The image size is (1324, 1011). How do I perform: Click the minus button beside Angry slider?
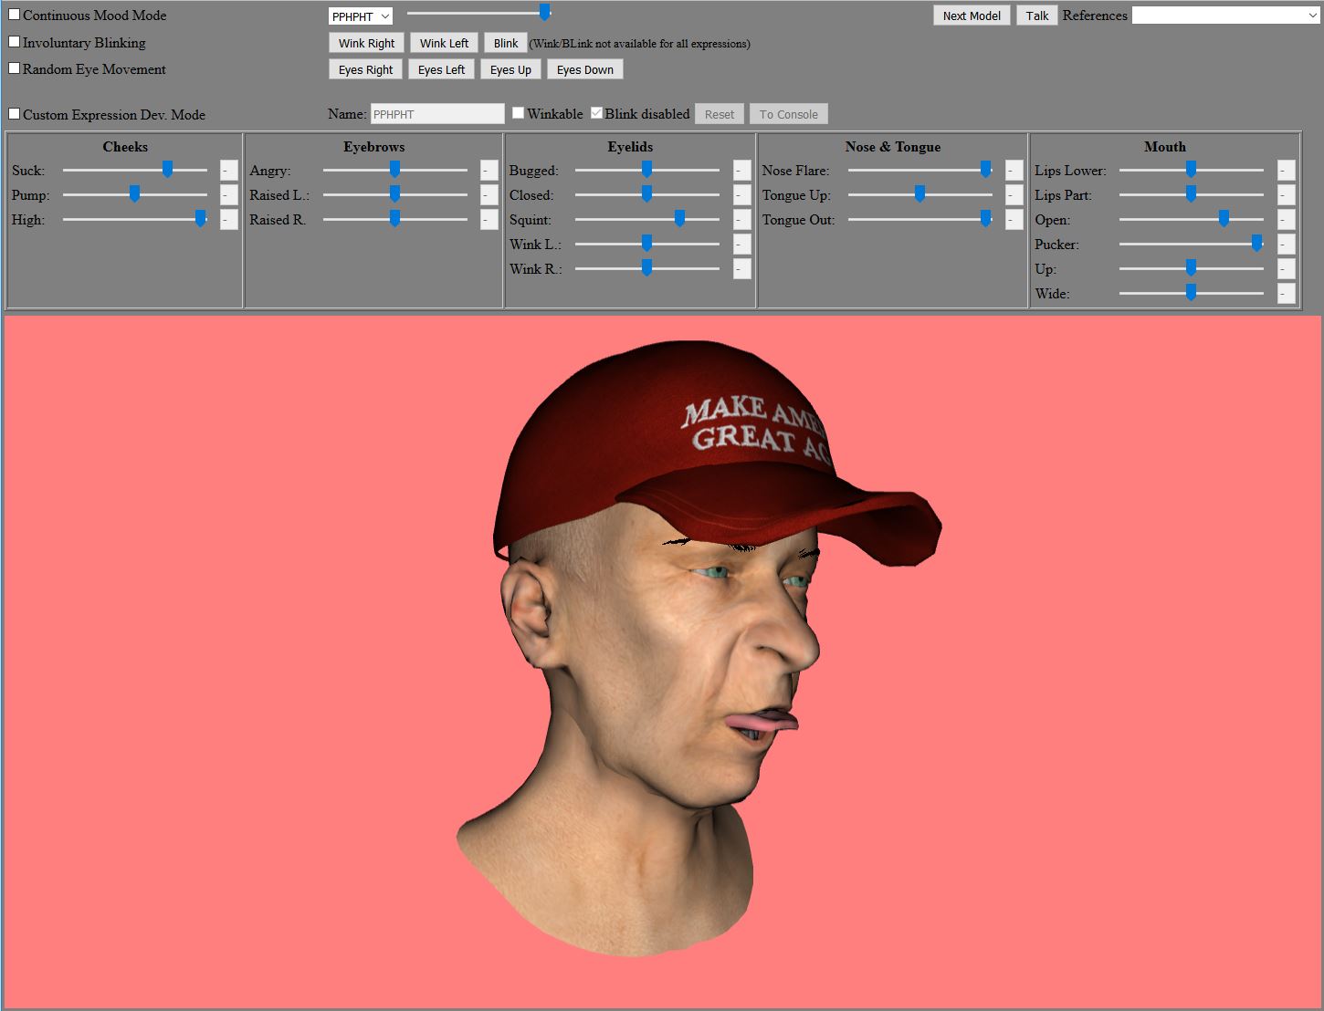[x=489, y=171]
